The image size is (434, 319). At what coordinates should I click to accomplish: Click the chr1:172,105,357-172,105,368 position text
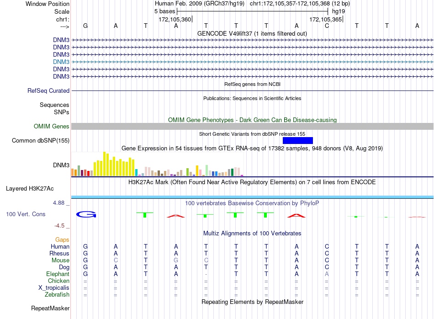[x=290, y=4]
